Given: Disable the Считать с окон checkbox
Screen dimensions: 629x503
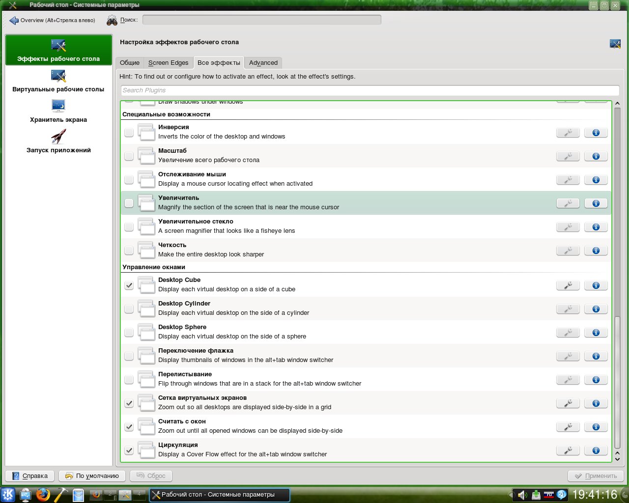Looking at the screenshot, I should point(129,427).
